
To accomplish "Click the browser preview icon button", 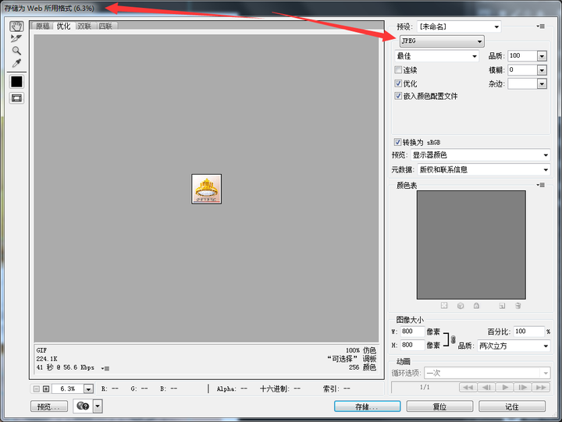I will tap(83, 406).
